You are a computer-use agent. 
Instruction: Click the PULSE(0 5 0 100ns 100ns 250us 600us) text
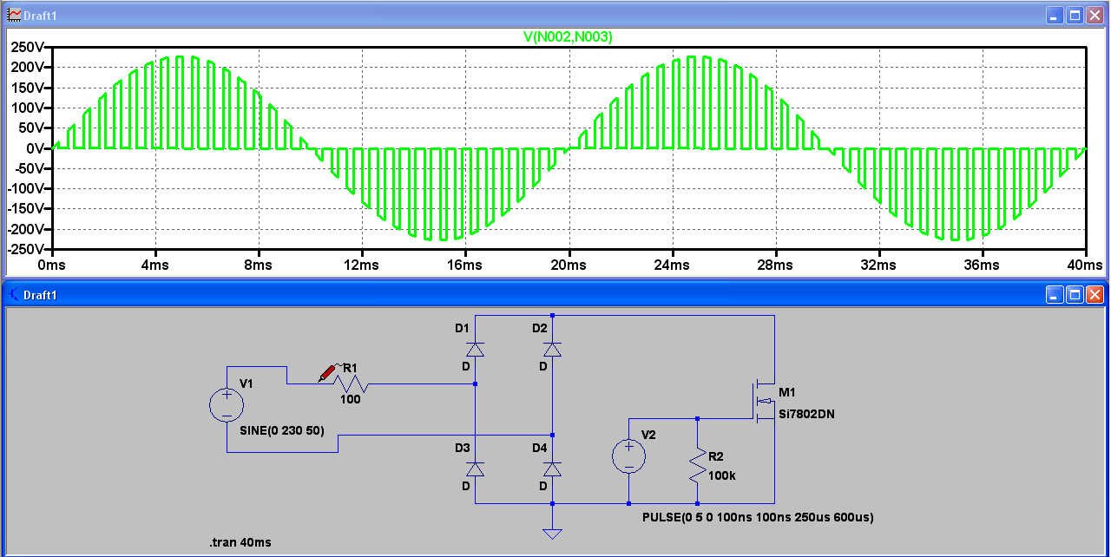coord(758,517)
